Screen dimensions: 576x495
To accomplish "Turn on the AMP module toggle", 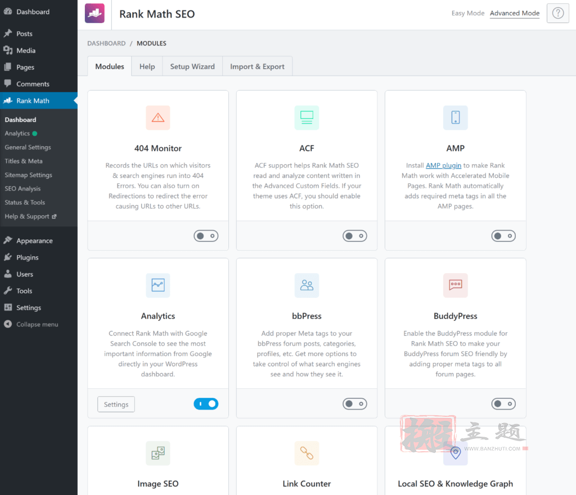I will click(503, 236).
